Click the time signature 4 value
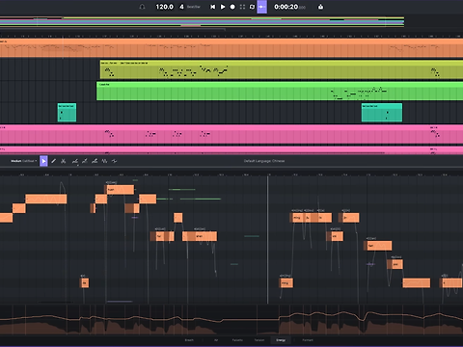 (181, 7)
